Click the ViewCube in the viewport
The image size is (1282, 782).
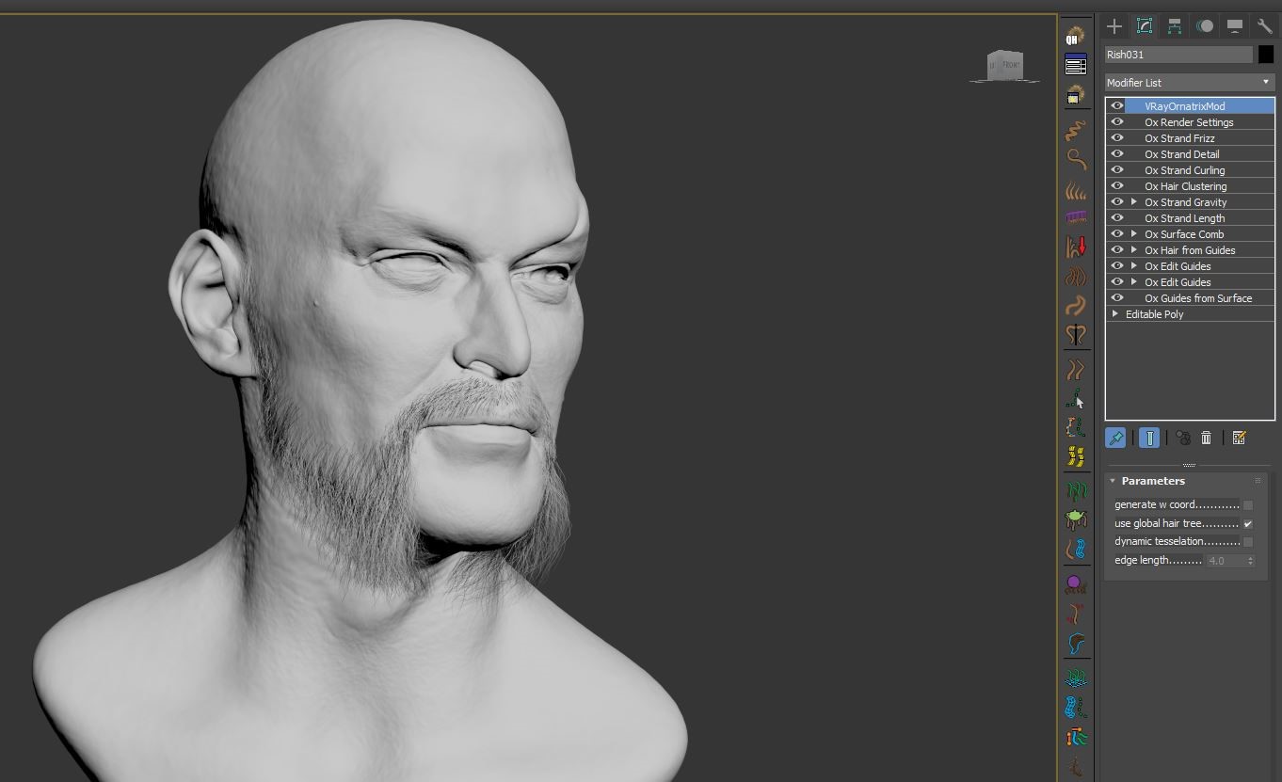tap(1004, 66)
